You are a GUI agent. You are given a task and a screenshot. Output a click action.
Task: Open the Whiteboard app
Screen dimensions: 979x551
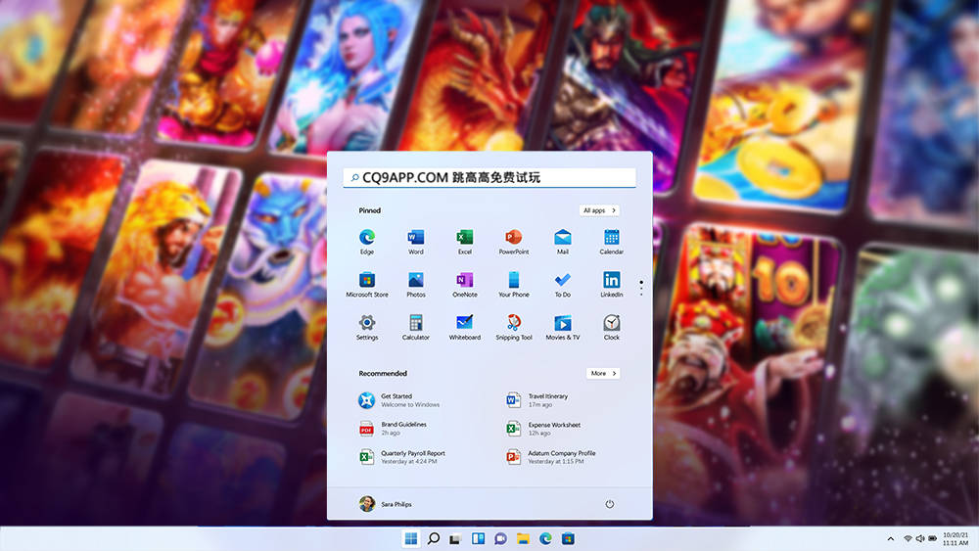tap(465, 323)
